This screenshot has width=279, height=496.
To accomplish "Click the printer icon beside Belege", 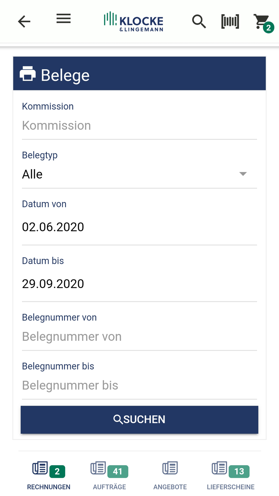I will click(x=28, y=74).
